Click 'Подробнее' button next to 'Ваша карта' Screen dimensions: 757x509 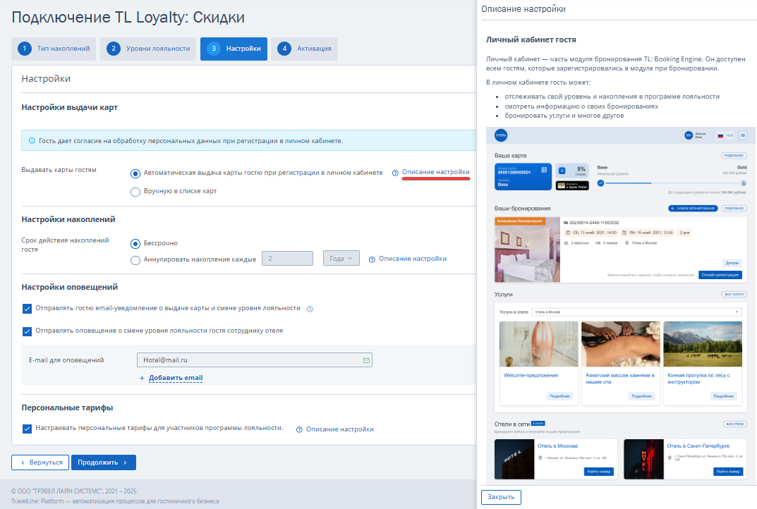click(734, 156)
